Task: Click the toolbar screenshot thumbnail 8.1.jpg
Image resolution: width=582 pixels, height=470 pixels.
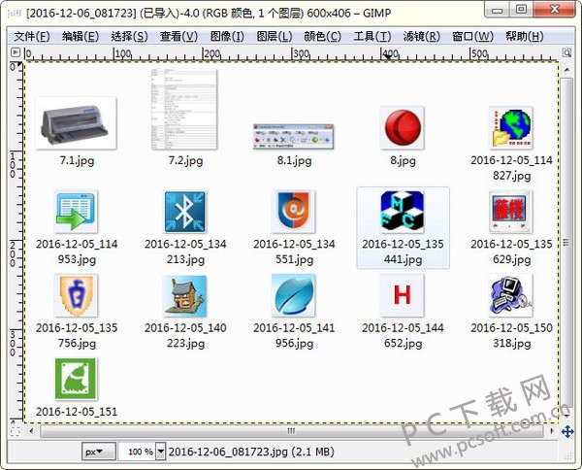Action: pyautogui.click(x=294, y=137)
